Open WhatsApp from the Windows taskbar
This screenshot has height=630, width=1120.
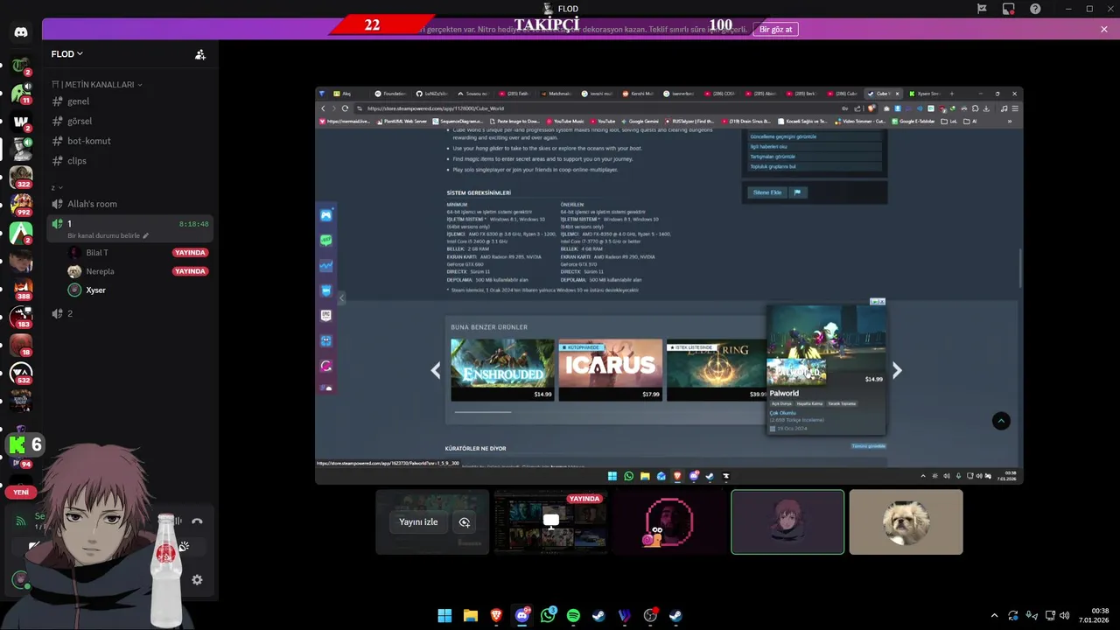(x=548, y=615)
